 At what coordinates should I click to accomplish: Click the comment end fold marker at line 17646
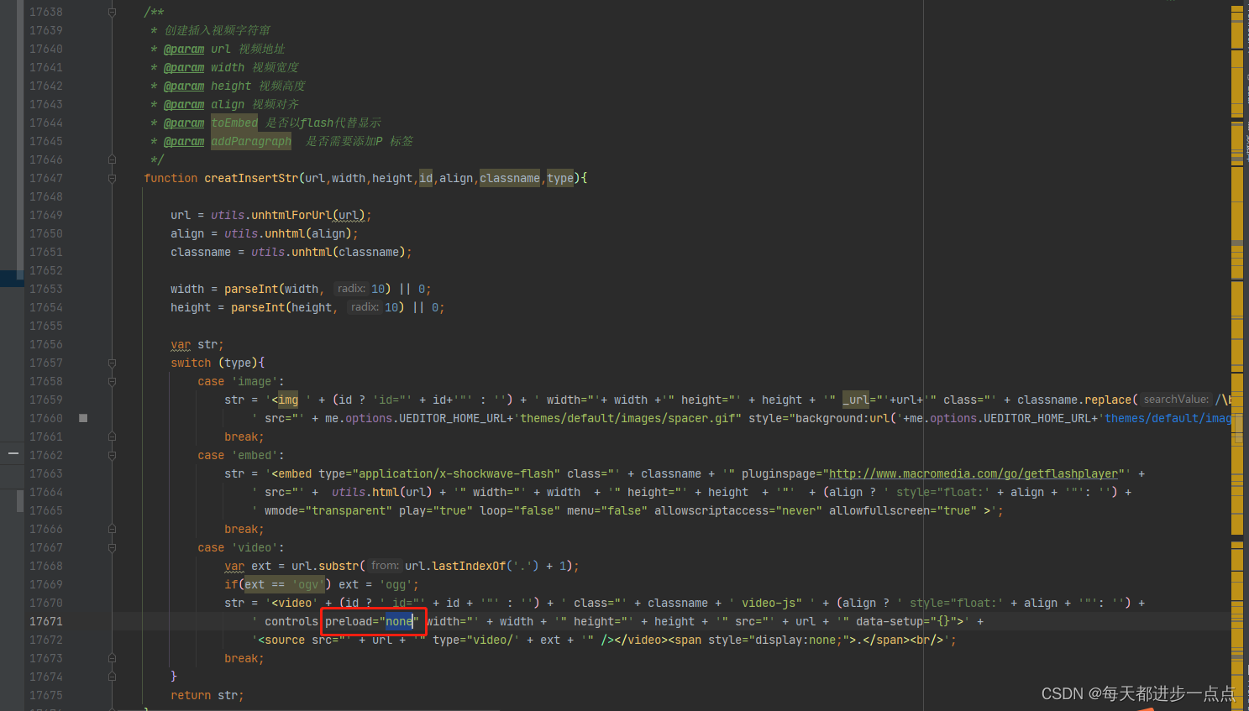click(112, 159)
